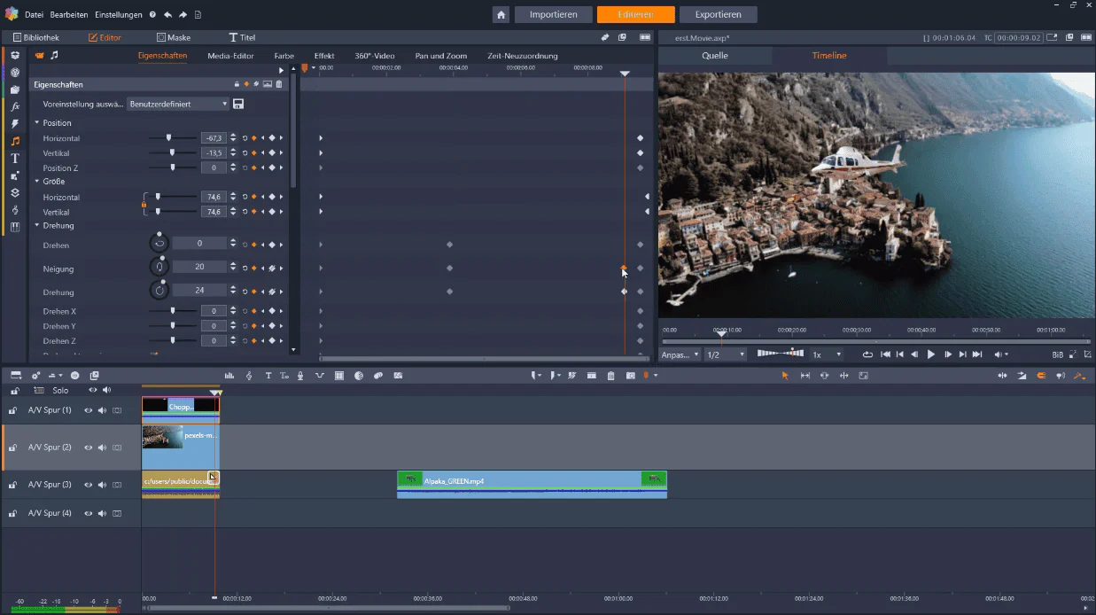Click the undo arrow in top bar
Viewport: 1096px width, 615px height.
[x=167, y=15]
